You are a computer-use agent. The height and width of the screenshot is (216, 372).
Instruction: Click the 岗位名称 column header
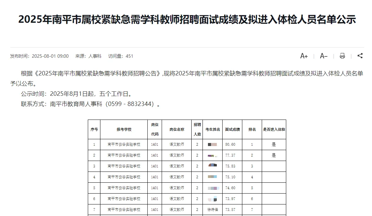[177, 129]
